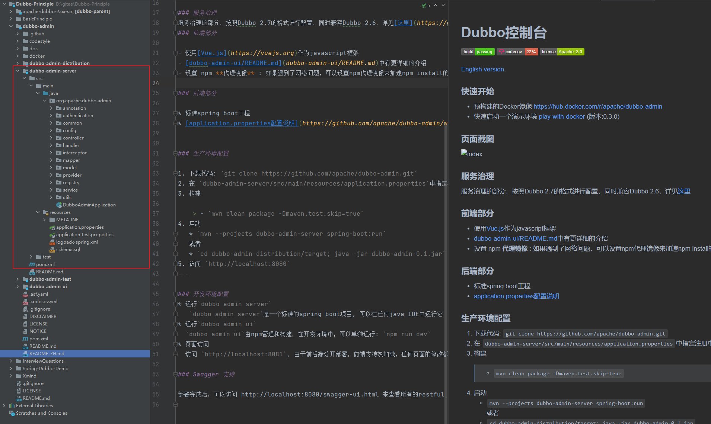The width and height of the screenshot is (711, 424).
Task: Collapse the resources folder
Action: tap(38, 212)
